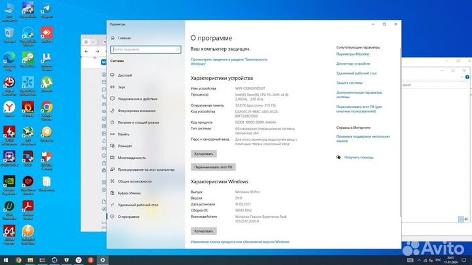
Task: Open the Windows Security shield on the taskbar
Action: (x=66, y=260)
